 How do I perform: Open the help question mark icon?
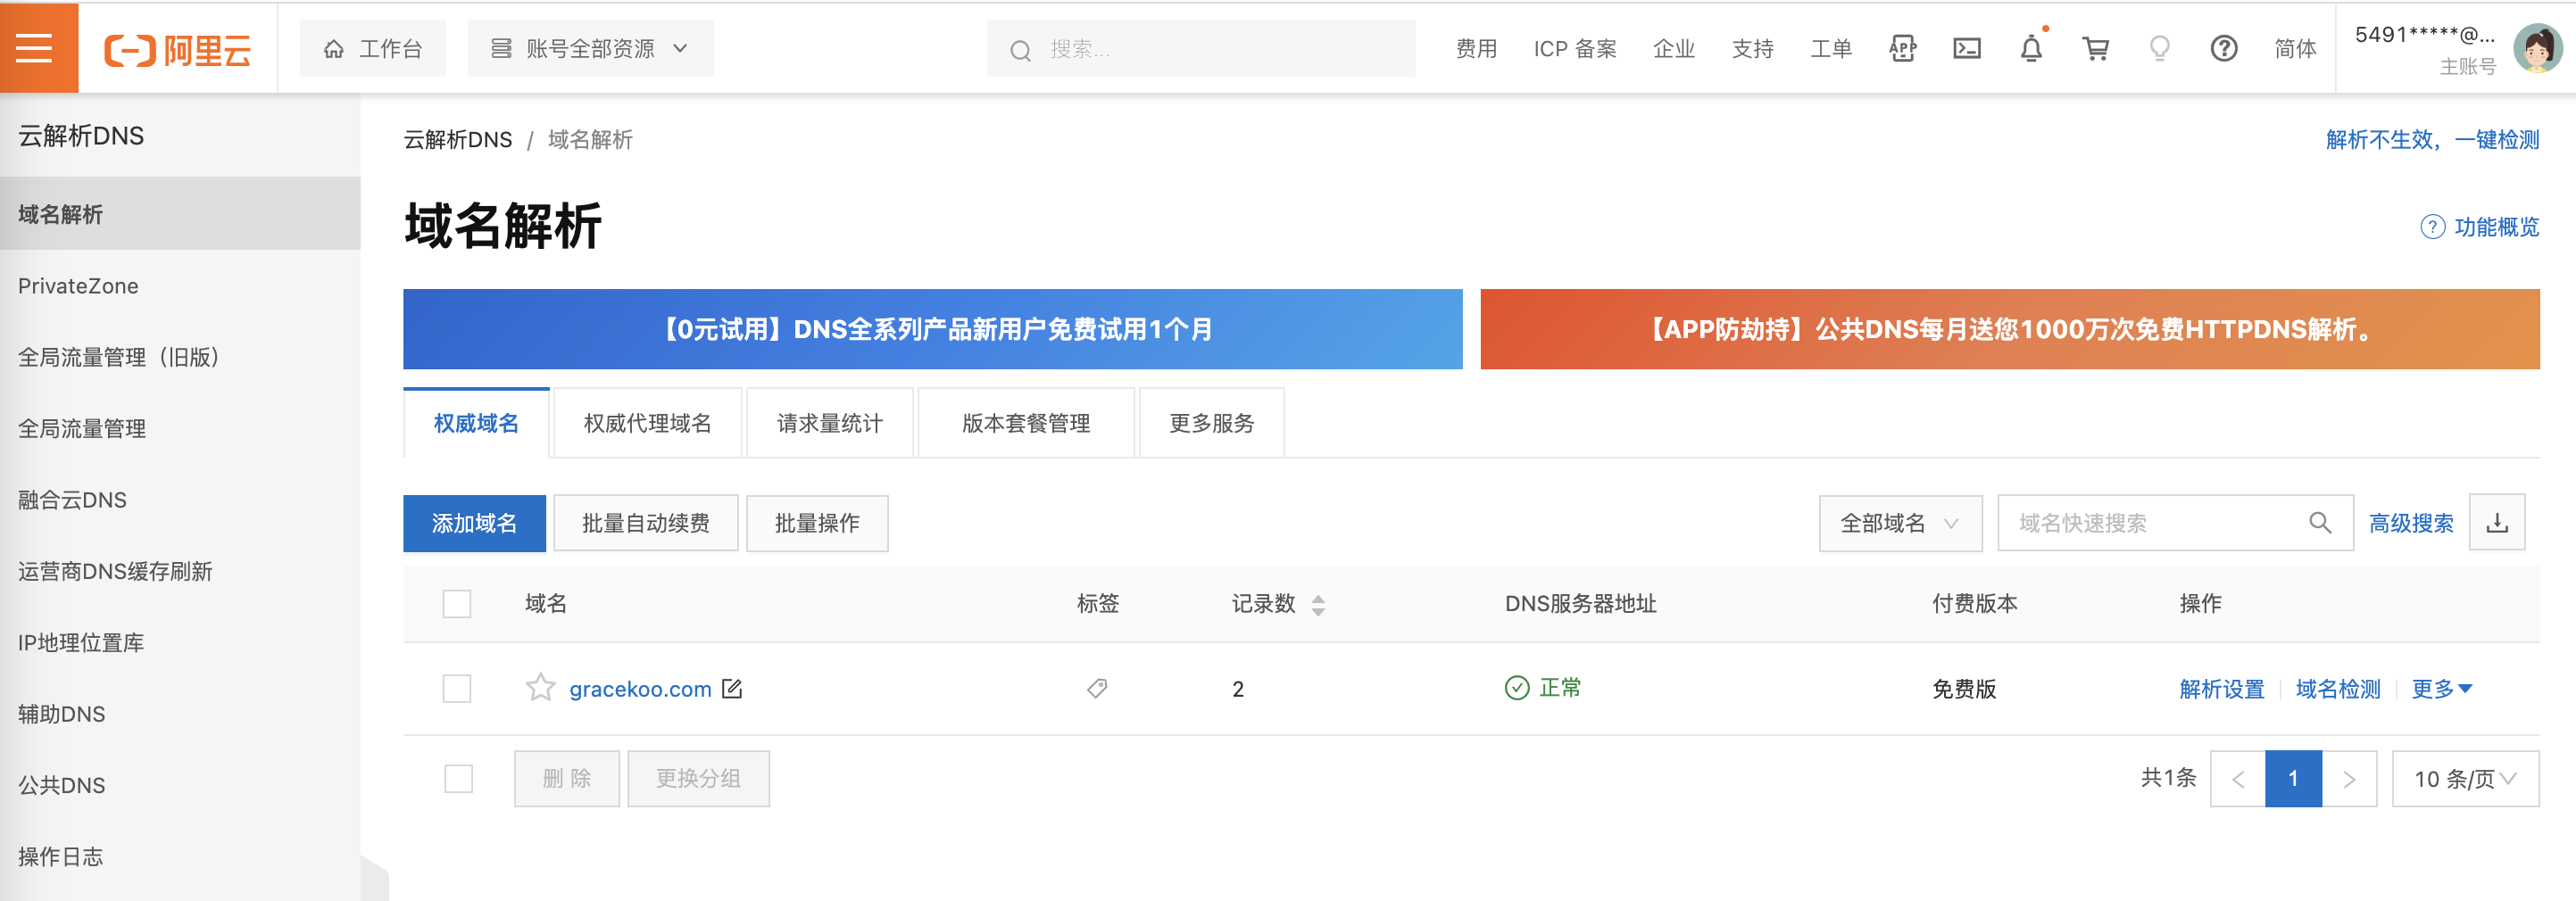click(2224, 48)
